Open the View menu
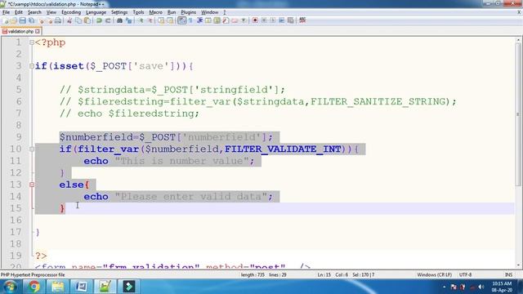This screenshot has height=294, width=523. coord(51,12)
